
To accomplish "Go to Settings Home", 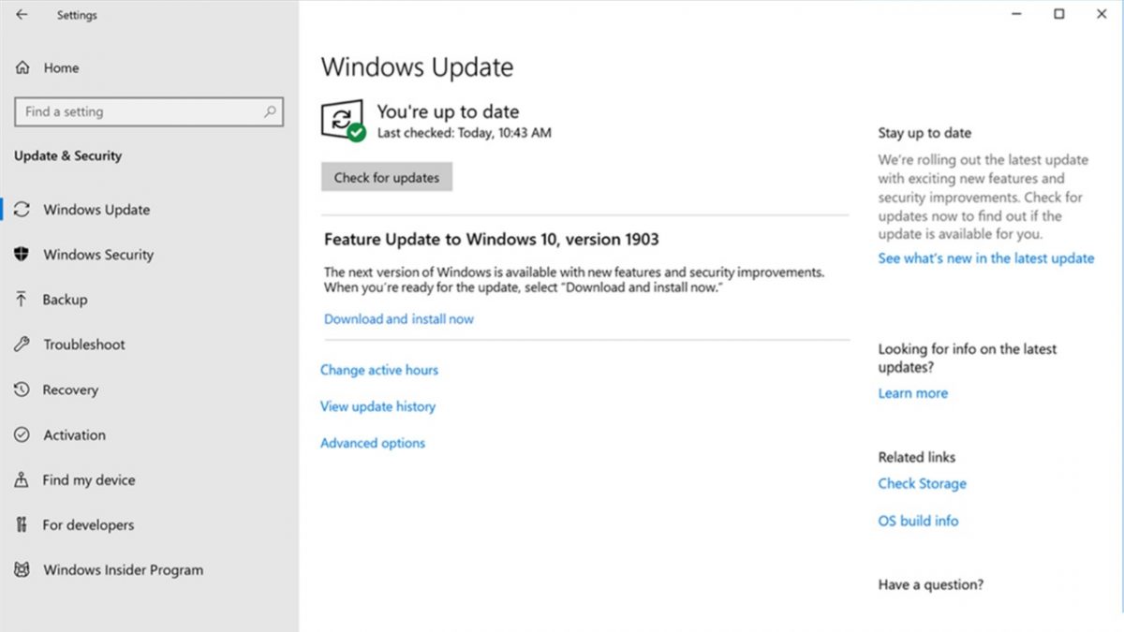I will tap(61, 67).
